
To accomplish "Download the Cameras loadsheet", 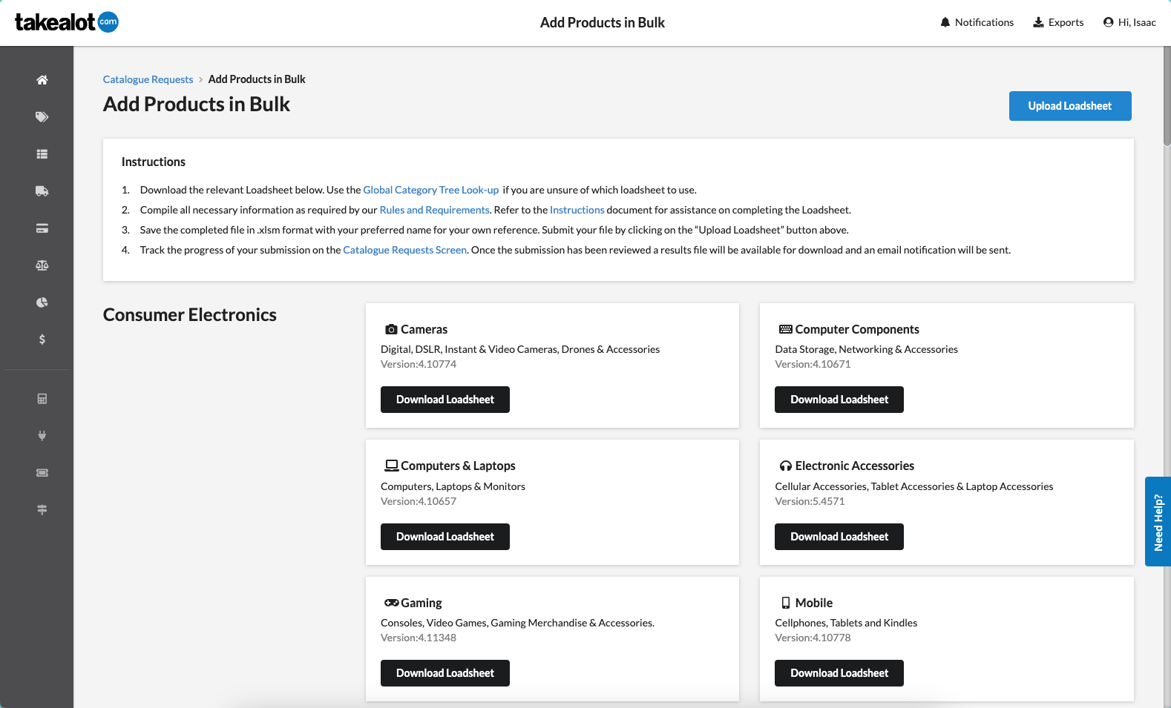I will click(x=445, y=400).
